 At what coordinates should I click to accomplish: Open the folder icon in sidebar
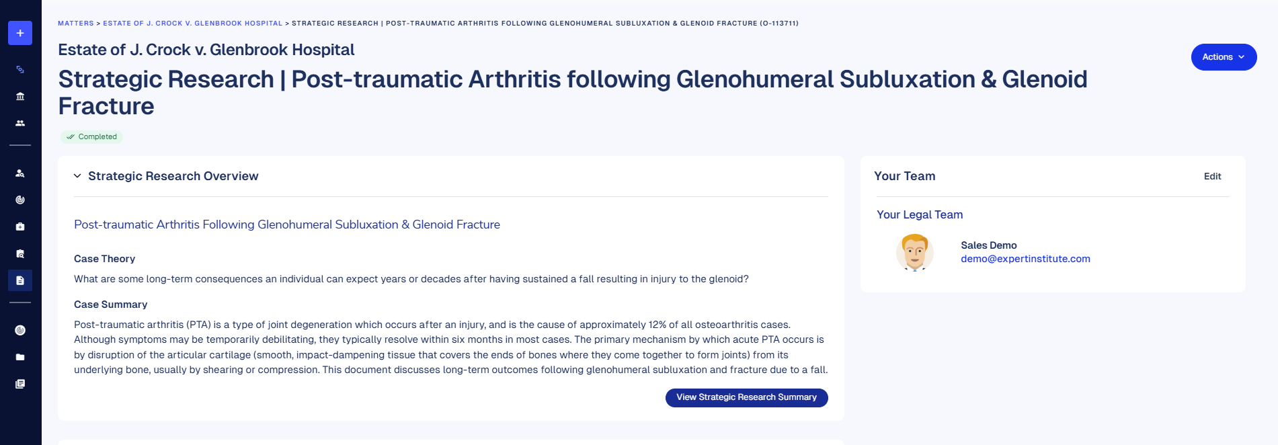tap(20, 357)
